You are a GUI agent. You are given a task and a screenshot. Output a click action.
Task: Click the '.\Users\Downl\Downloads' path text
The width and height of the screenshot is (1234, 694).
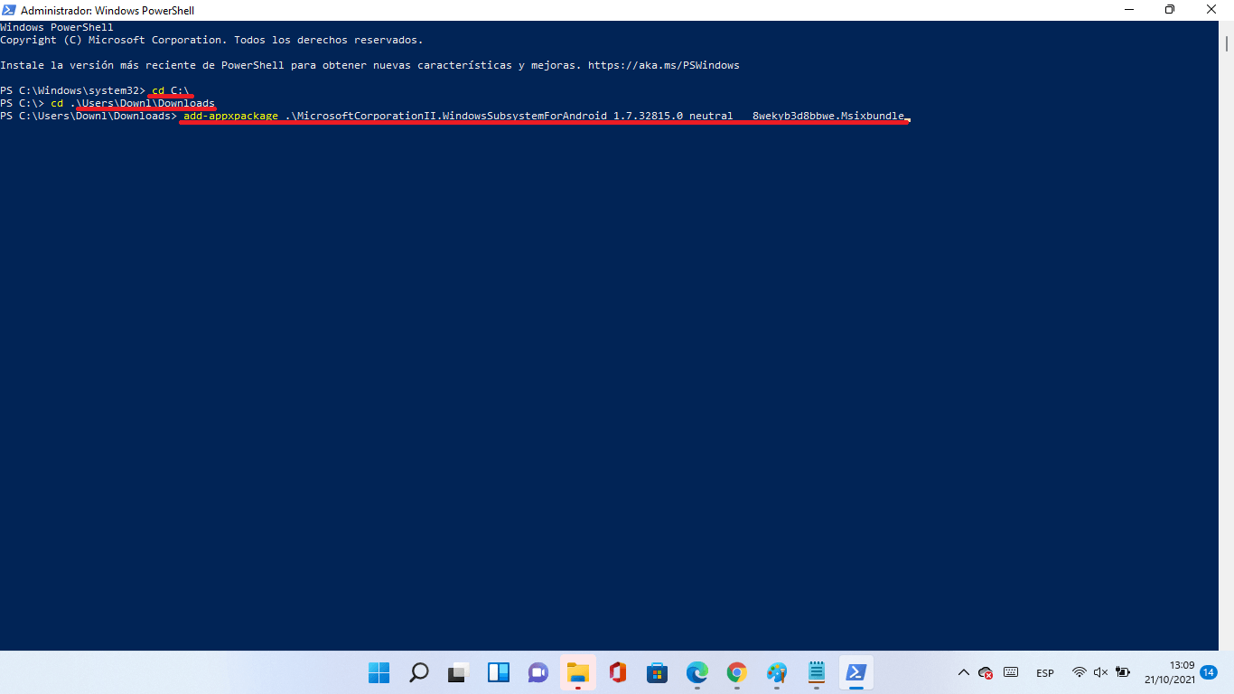click(142, 103)
